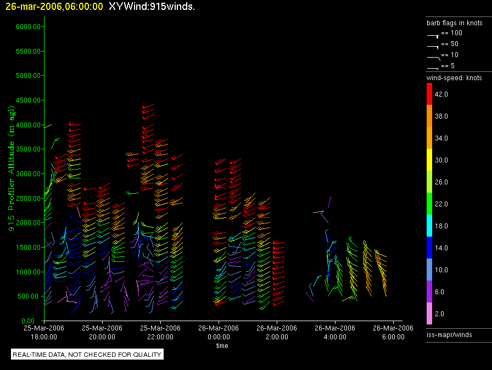Click the 50-knot barb flag symbol
This screenshot has width=492, height=370.
433,46
